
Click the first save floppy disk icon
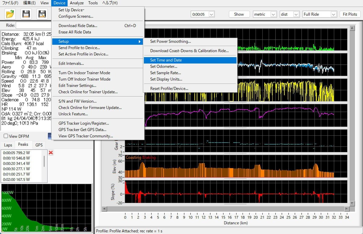[26, 14]
